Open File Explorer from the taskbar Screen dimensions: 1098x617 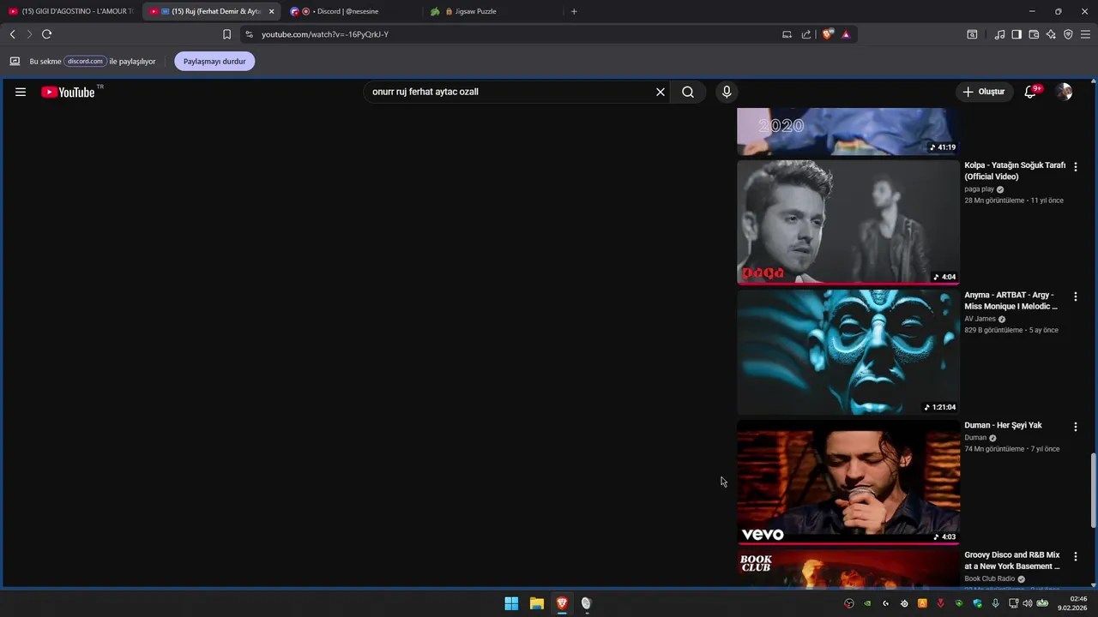537,603
